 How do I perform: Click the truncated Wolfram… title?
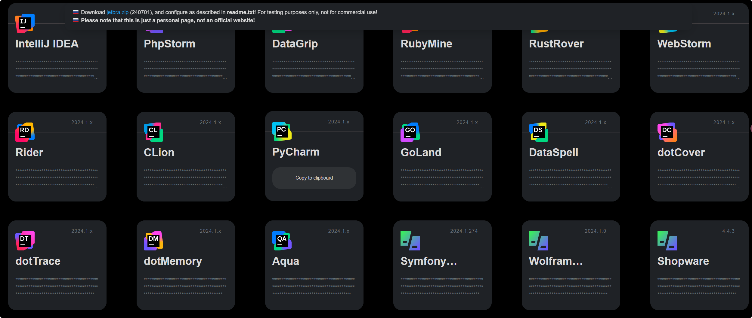pos(556,261)
